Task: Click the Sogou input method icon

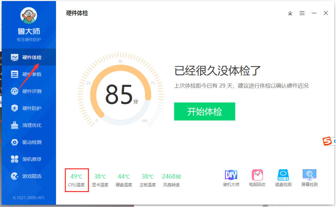Action: 327,141
